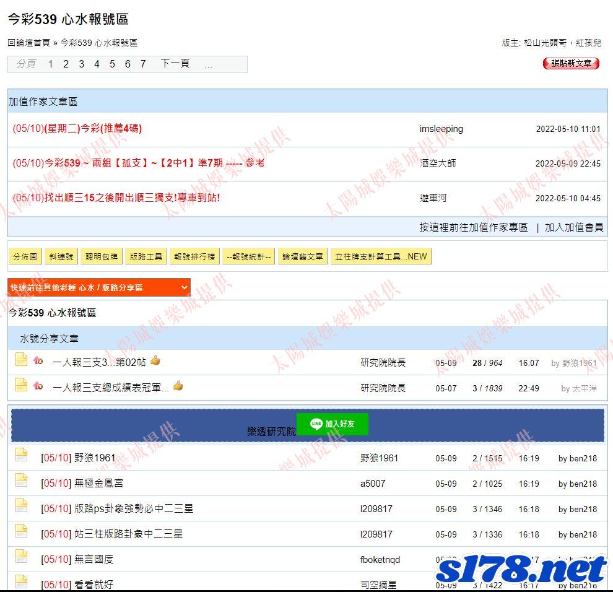Go to page 2 of the forum

pos(66,64)
